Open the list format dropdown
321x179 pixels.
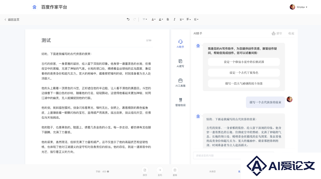pyautogui.click(x=196, y=19)
